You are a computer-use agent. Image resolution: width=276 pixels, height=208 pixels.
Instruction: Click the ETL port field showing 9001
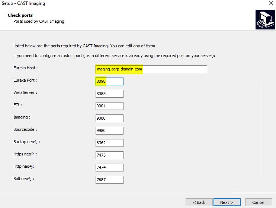click(109, 106)
